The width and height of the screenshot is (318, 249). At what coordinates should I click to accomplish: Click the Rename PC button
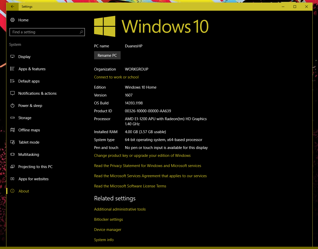tap(107, 55)
